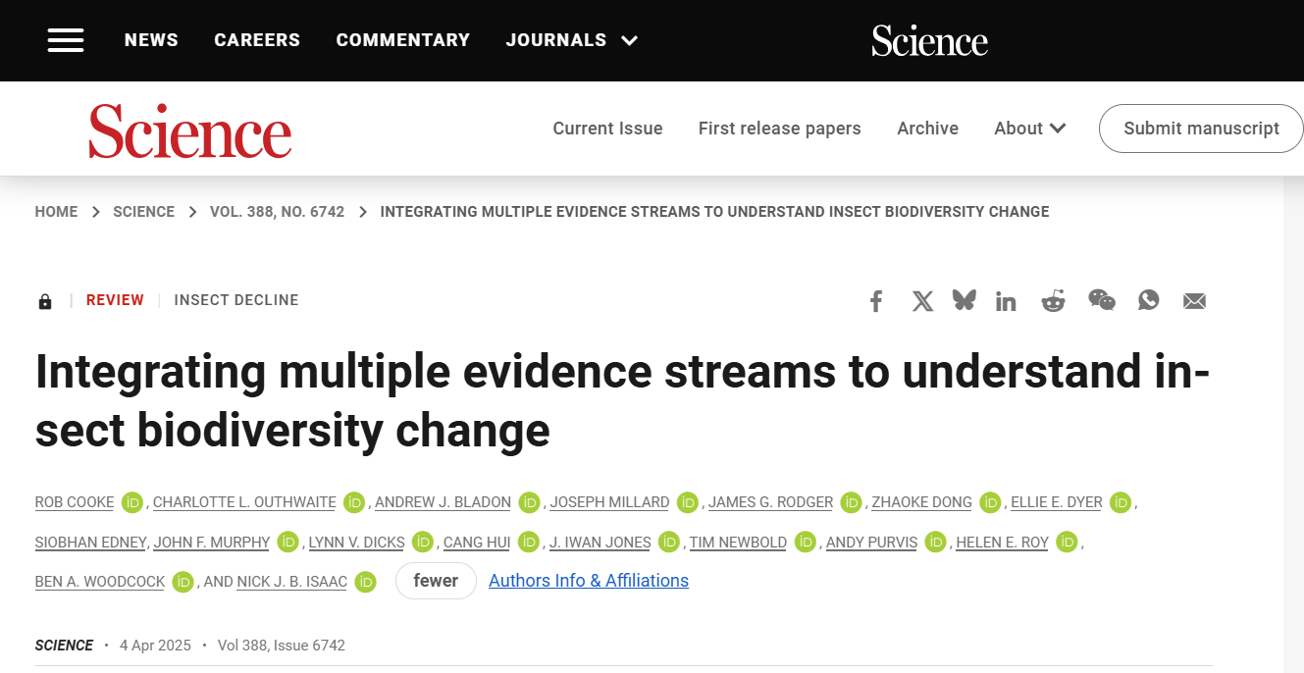1304x673 pixels.
Task: Open the hamburger main menu
Action: point(66,40)
